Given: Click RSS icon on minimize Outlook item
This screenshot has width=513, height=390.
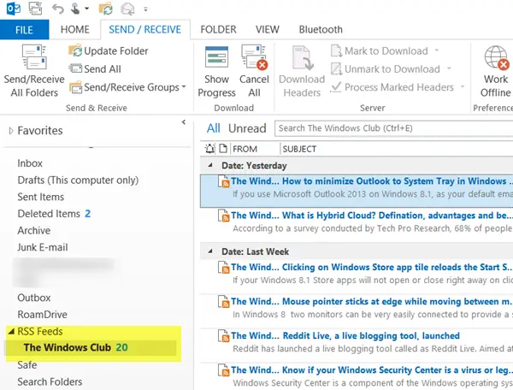Looking at the screenshot, I should [x=224, y=181].
